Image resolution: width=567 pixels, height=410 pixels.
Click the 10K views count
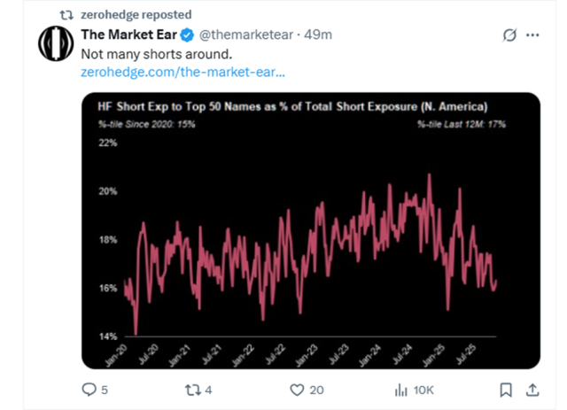point(425,389)
